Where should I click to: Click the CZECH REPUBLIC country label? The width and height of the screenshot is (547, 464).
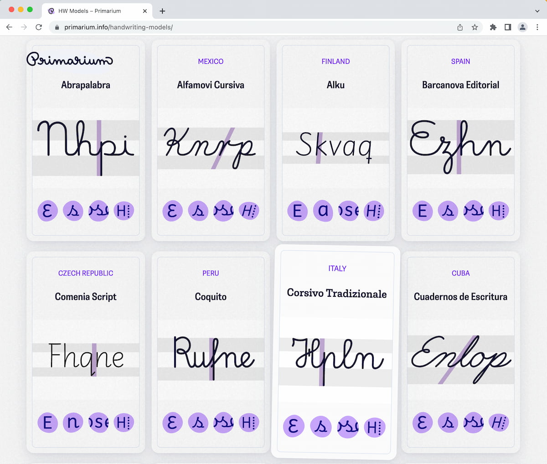[x=86, y=273]
